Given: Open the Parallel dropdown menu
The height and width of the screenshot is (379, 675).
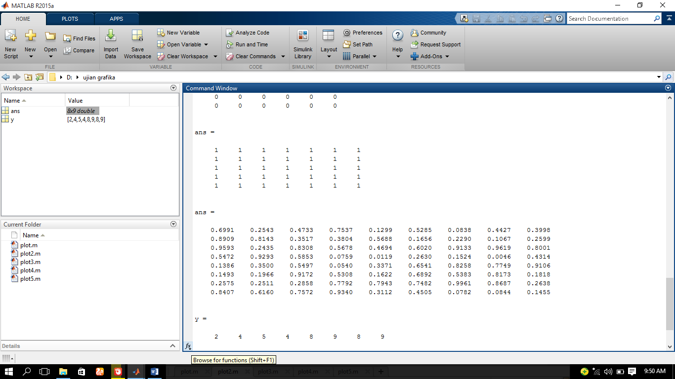Looking at the screenshot, I should click(375, 56).
